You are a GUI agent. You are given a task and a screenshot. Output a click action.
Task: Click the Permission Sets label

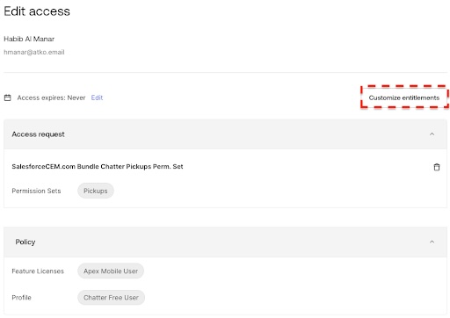[x=36, y=191]
